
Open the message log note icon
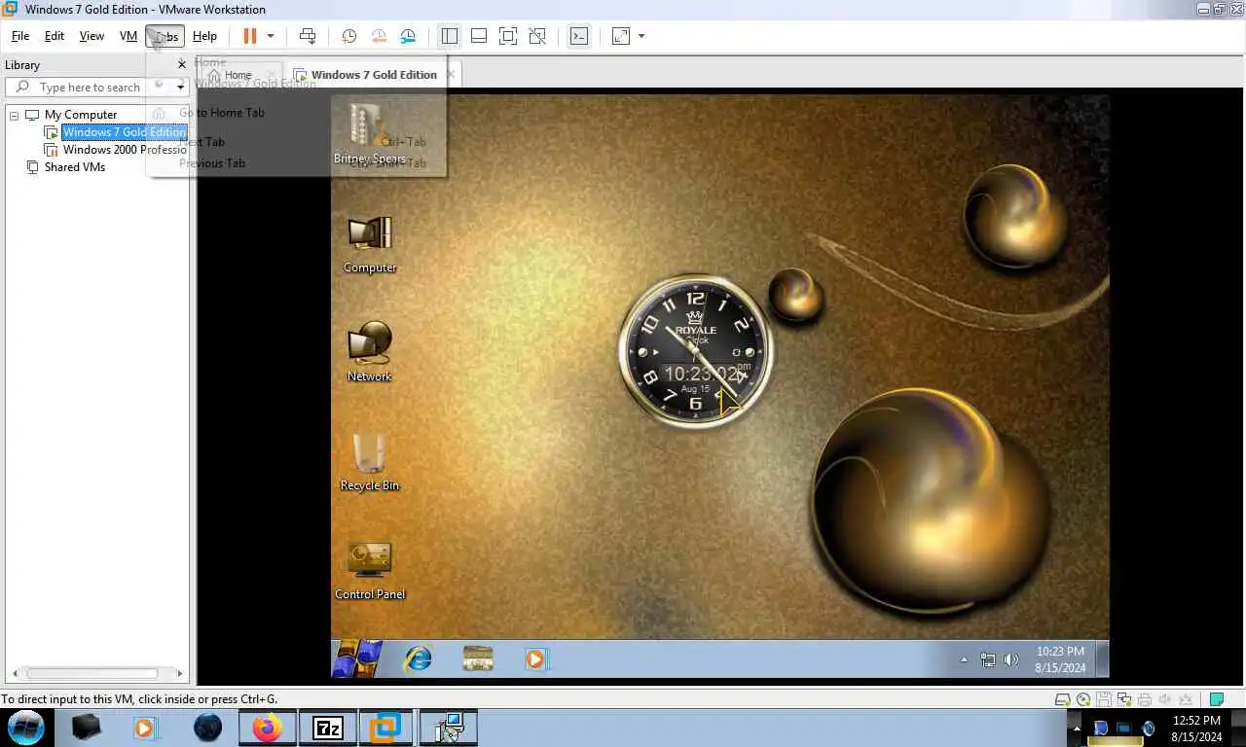click(x=1216, y=699)
